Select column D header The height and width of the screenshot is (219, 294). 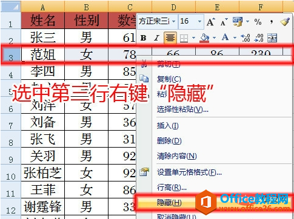pos(173,7)
